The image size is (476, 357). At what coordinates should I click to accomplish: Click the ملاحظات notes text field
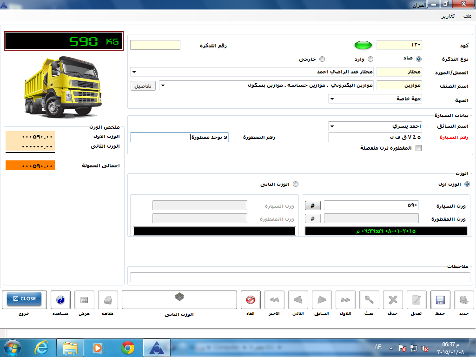(x=300, y=278)
